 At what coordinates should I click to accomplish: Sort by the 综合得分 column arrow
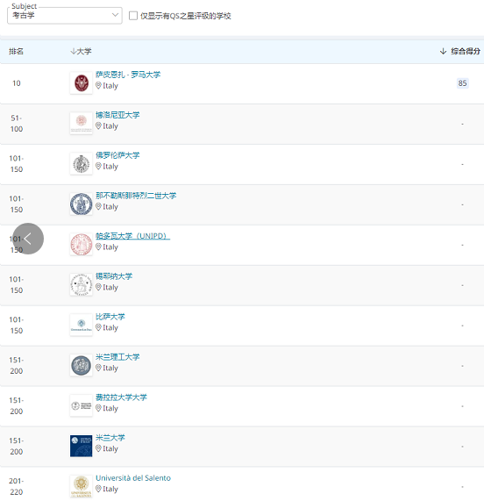click(x=443, y=51)
